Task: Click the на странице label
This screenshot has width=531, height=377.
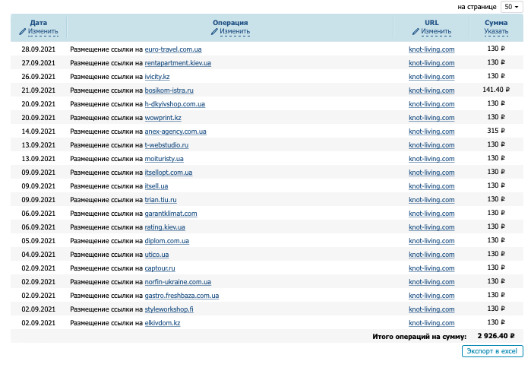Action: pyautogui.click(x=477, y=7)
